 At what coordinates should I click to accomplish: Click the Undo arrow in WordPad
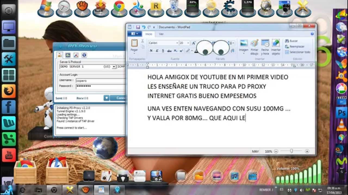[144, 27]
